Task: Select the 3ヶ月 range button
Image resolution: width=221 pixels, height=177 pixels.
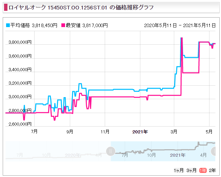Action: (191, 170)
